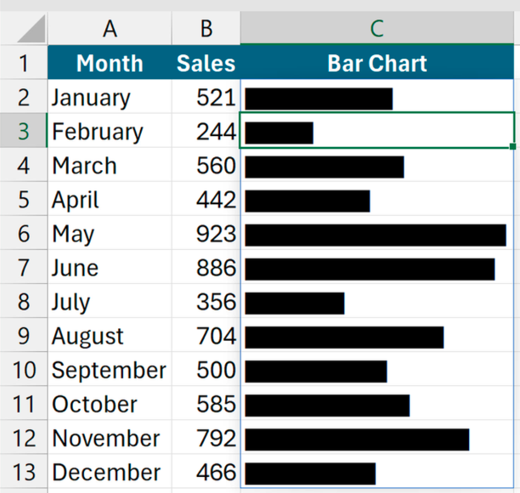The height and width of the screenshot is (493, 520).
Task: Select July's bar chart cell
Action: (377, 303)
